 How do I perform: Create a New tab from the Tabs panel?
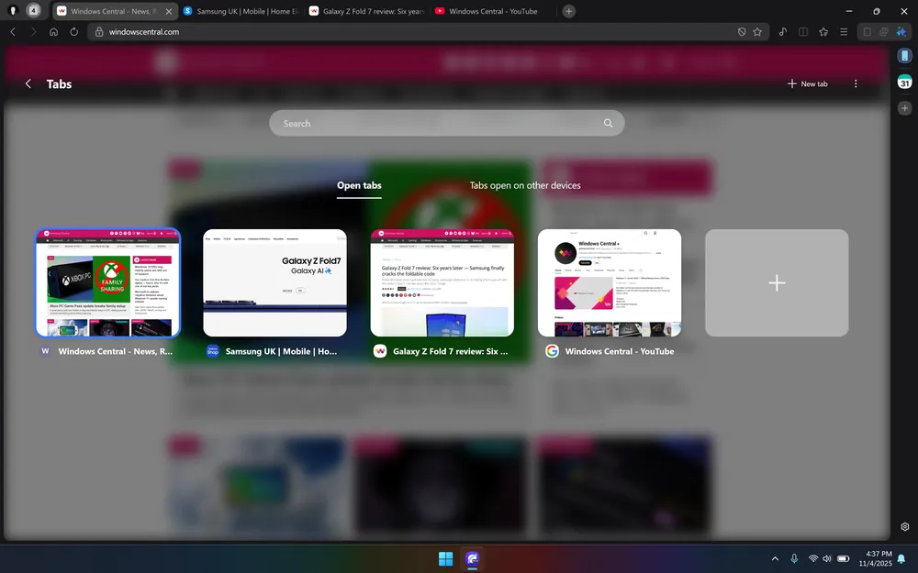point(806,83)
